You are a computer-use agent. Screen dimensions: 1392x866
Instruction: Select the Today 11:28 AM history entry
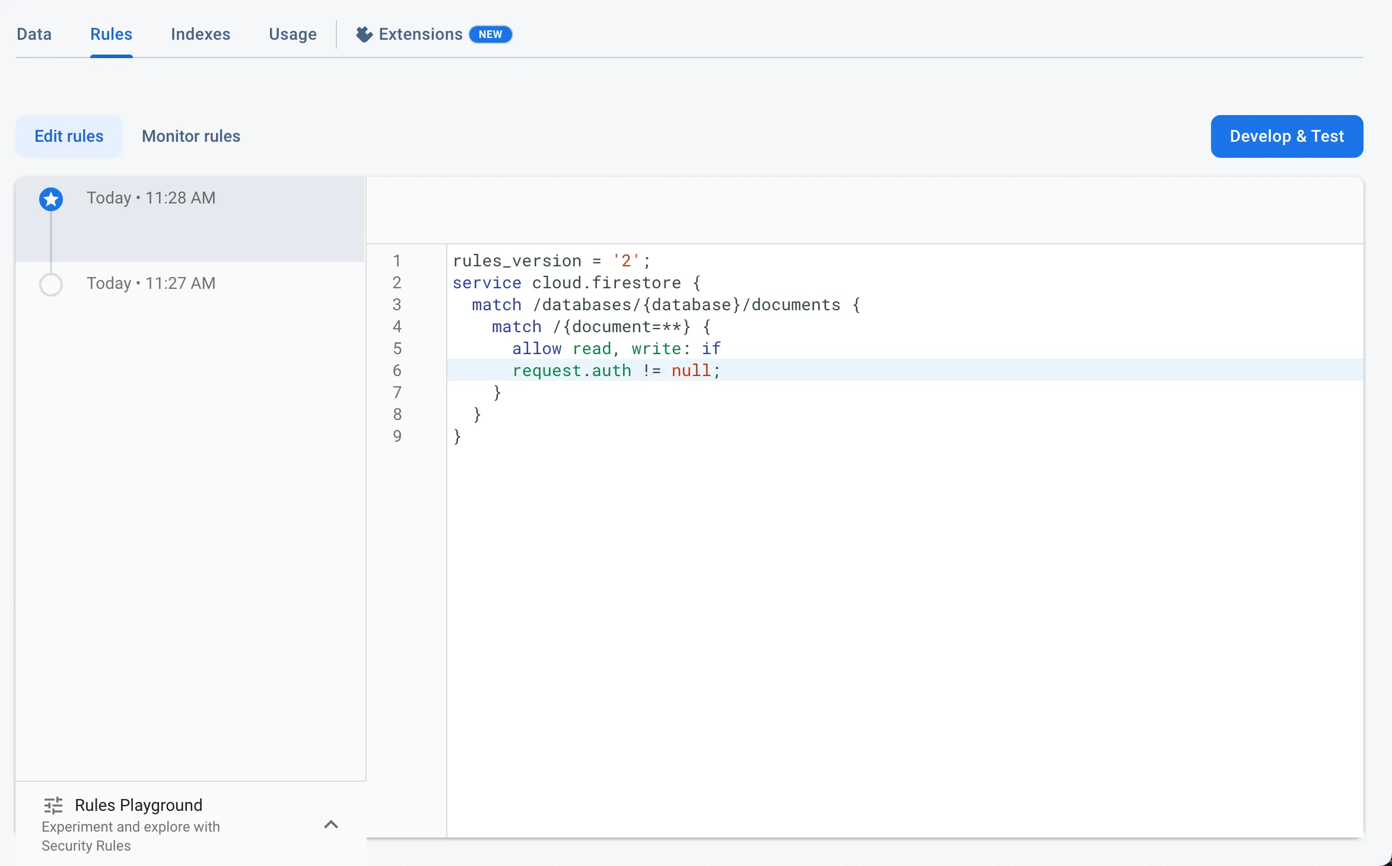pos(190,219)
